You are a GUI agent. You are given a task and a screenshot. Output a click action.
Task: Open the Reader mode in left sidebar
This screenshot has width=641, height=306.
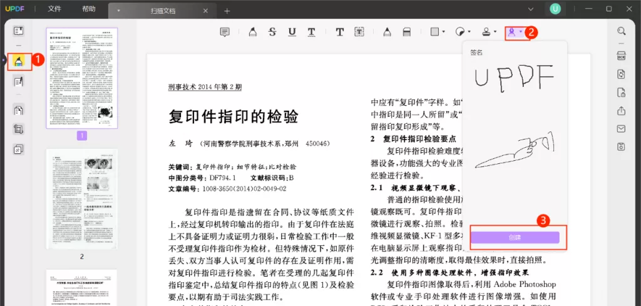(x=19, y=31)
